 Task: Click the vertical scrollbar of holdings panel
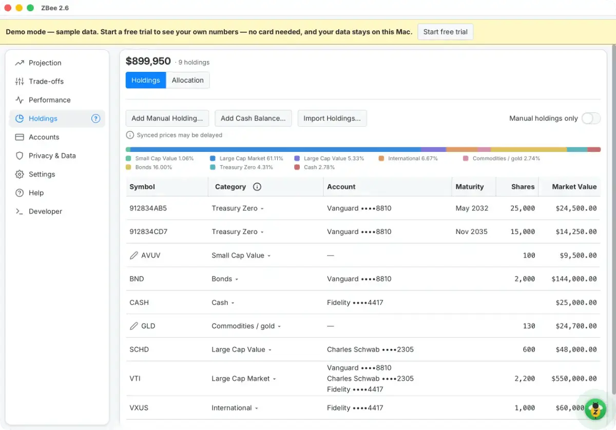pos(613,221)
